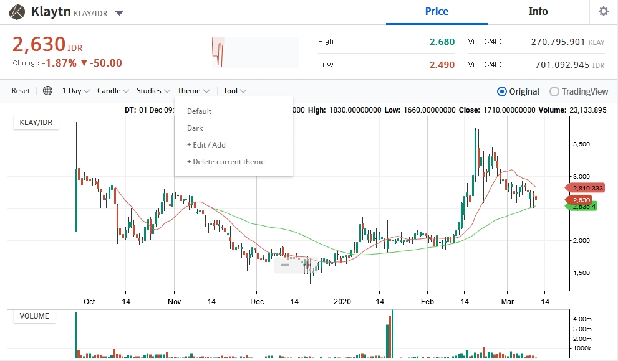The height and width of the screenshot is (361, 618).
Task: Open the 1 Day interval dropdown
Action: (76, 91)
